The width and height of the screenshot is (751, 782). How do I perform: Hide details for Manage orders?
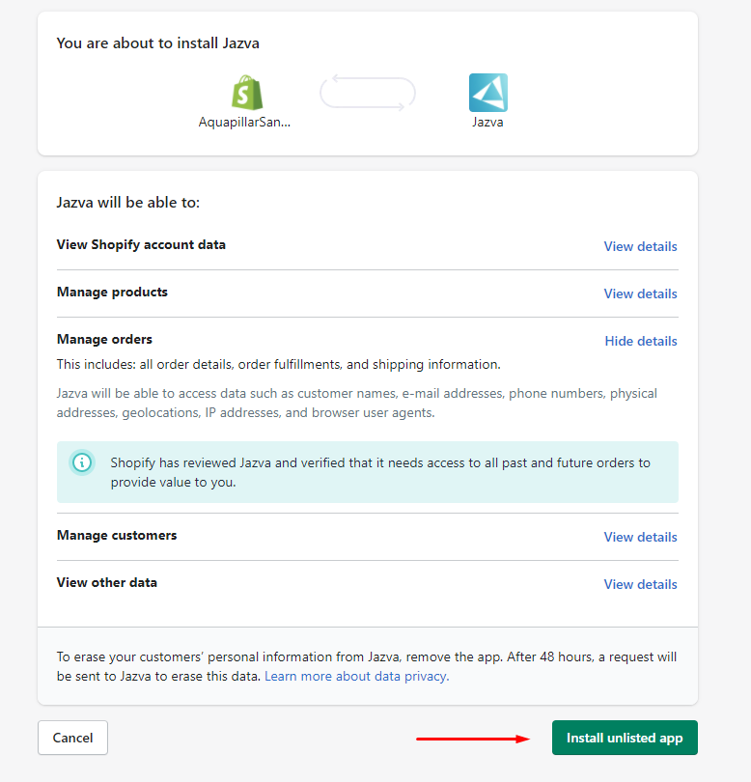coord(640,341)
